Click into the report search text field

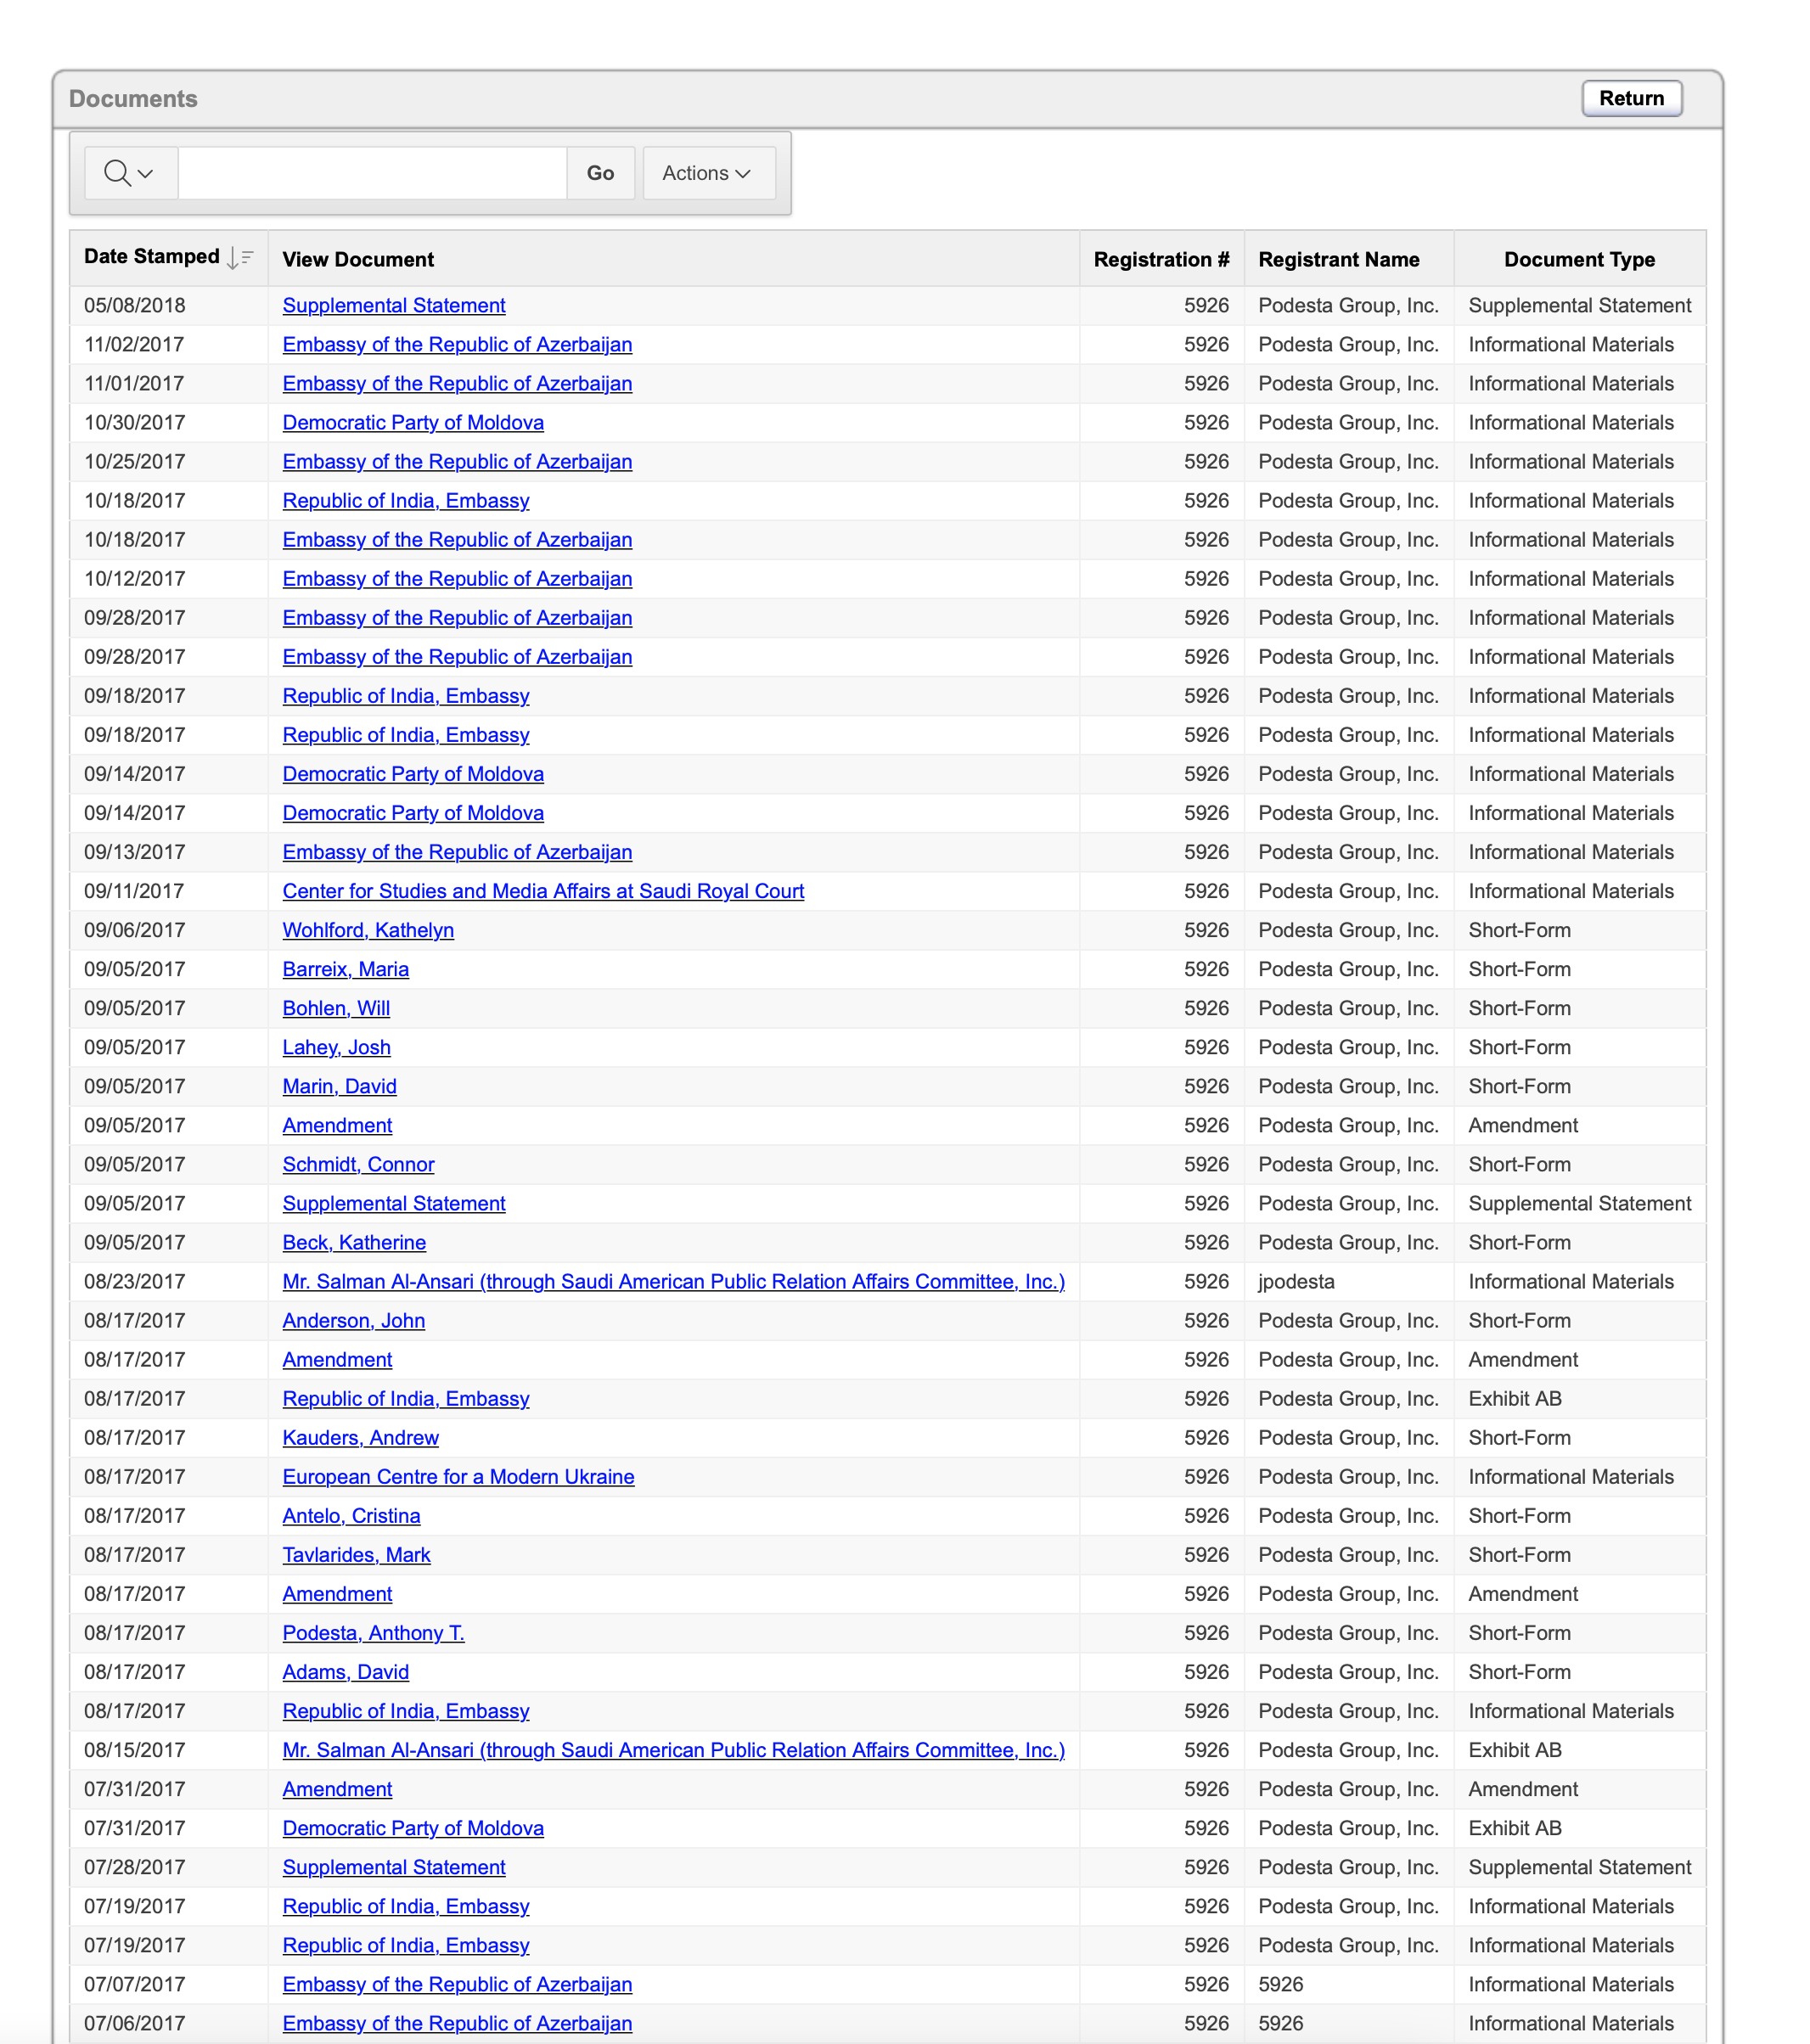(372, 173)
